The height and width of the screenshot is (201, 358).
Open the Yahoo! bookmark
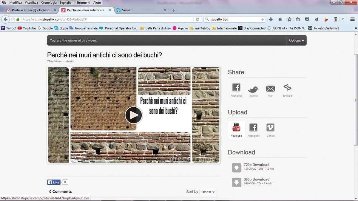click(8, 28)
